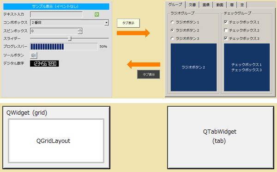
Task: Uncheck チェックボックス1 checkbox
Action: [226, 22]
